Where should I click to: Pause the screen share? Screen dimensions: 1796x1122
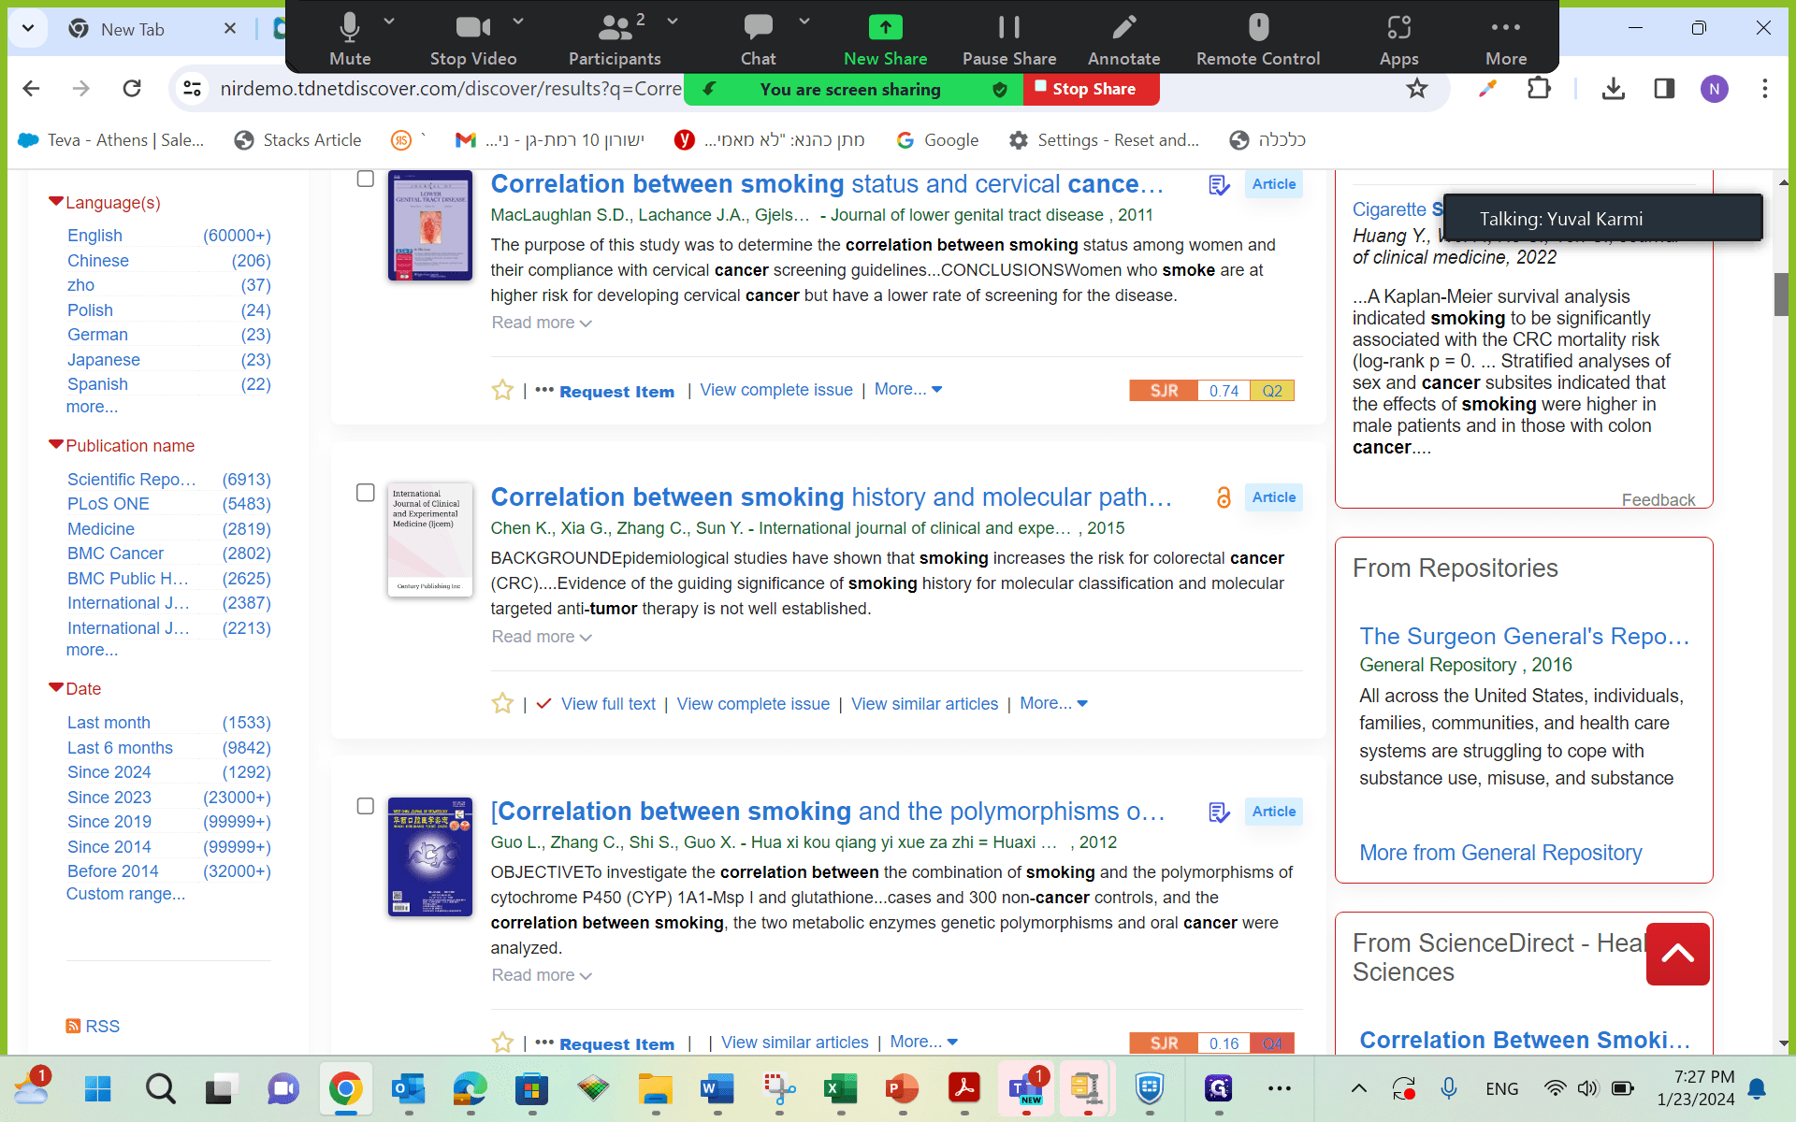(1009, 39)
